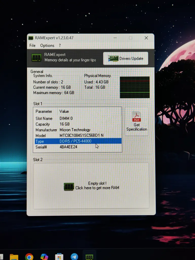Click the RAMExpert title bar app icon
Viewport: 195px width, 260px height.
(x=31, y=38)
